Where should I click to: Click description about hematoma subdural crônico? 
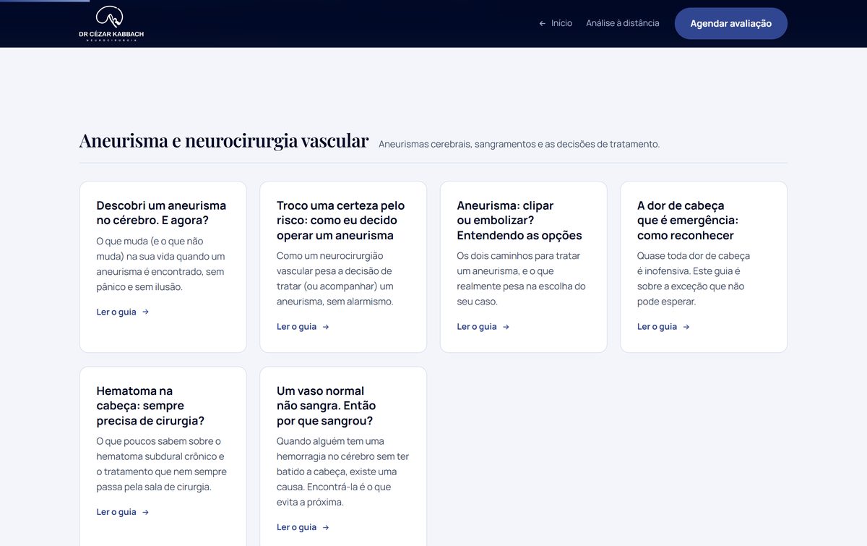(162, 464)
